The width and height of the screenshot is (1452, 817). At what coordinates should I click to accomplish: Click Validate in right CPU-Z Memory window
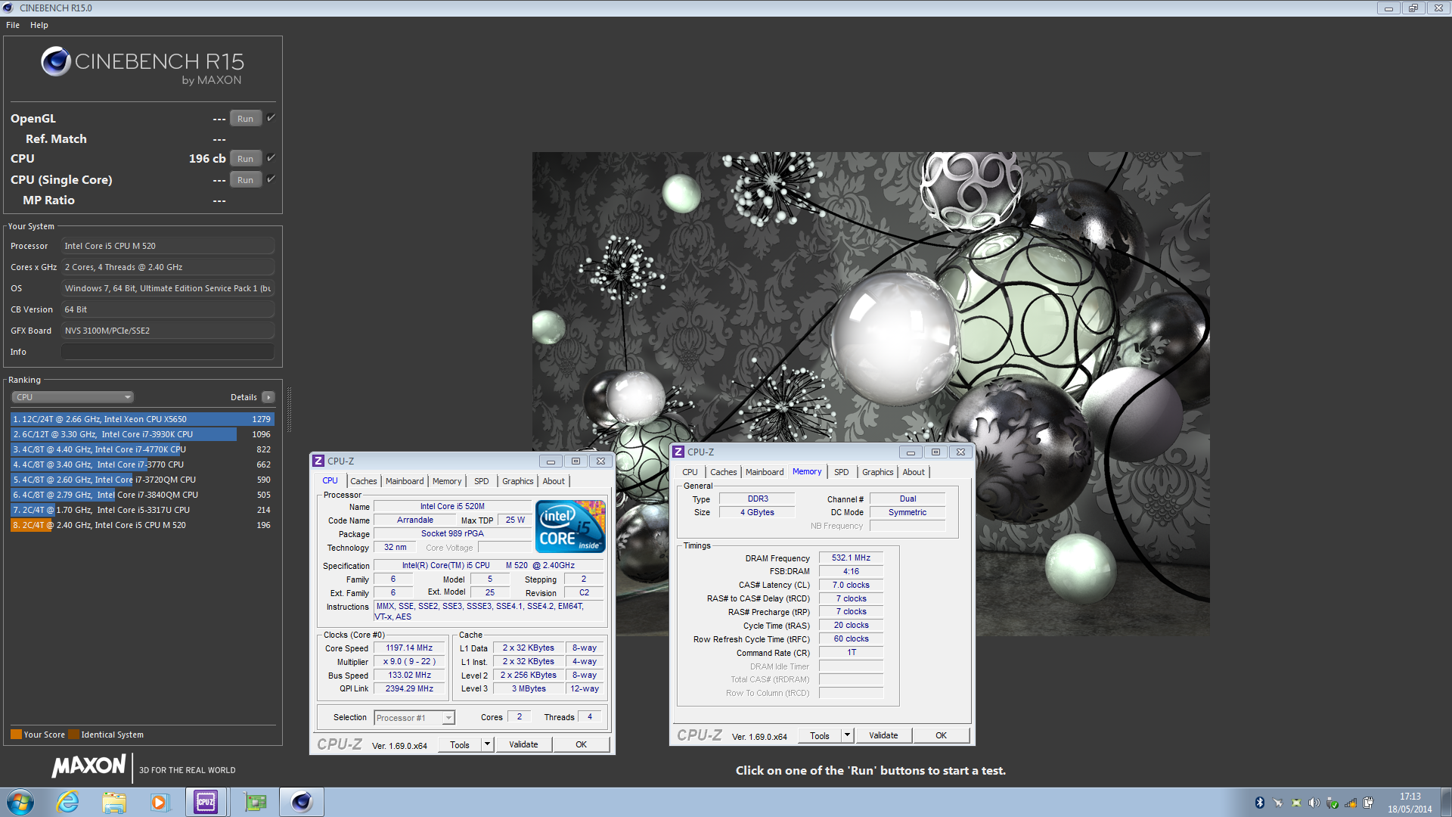click(883, 735)
